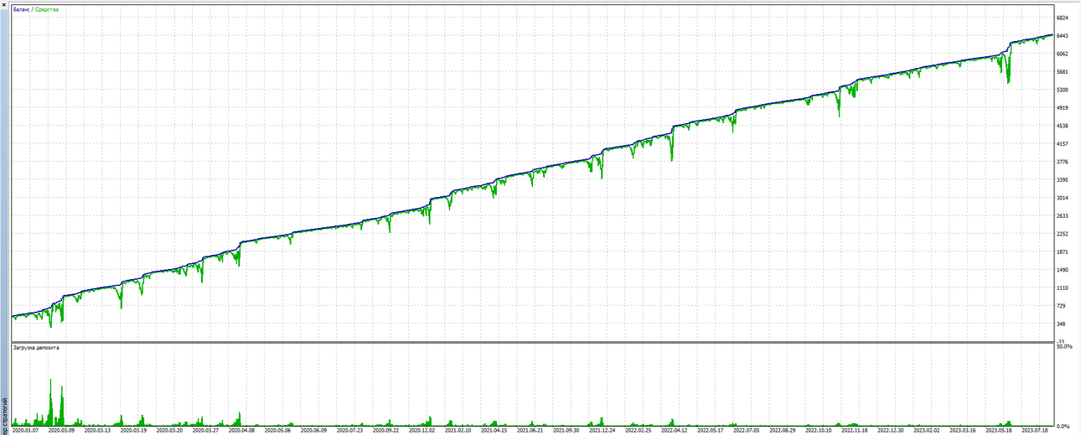Click the 2021.04.15 date label
Image resolution: width=1081 pixels, height=435 pixels.
click(494, 430)
